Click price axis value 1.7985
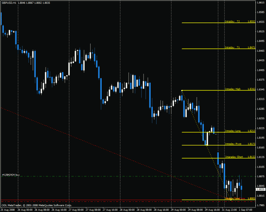 pyautogui.click(x=260, y=206)
